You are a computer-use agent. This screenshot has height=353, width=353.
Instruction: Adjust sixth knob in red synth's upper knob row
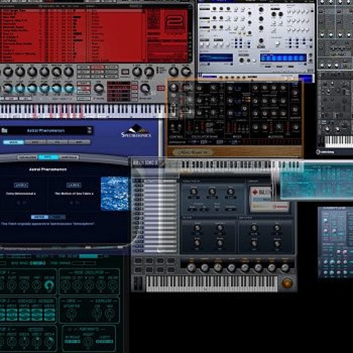[68, 72]
